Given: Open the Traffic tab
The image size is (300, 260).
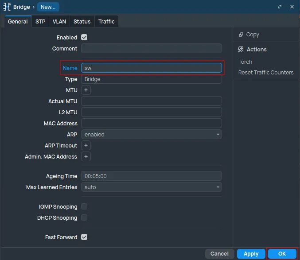Looking at the screenshot, I should click(x=106, y=22).
